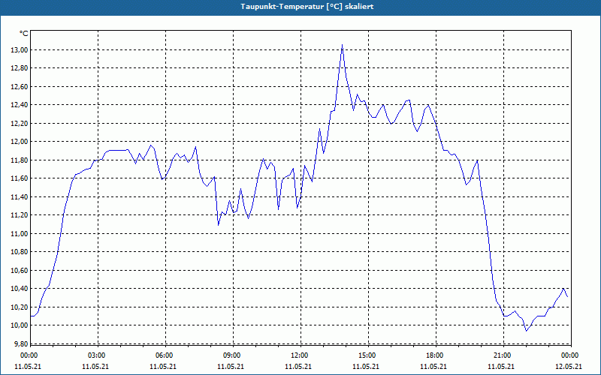601x375 pixels.
Task: Click the 00:00 time label above 11.05.21
Action: [29, 355]
